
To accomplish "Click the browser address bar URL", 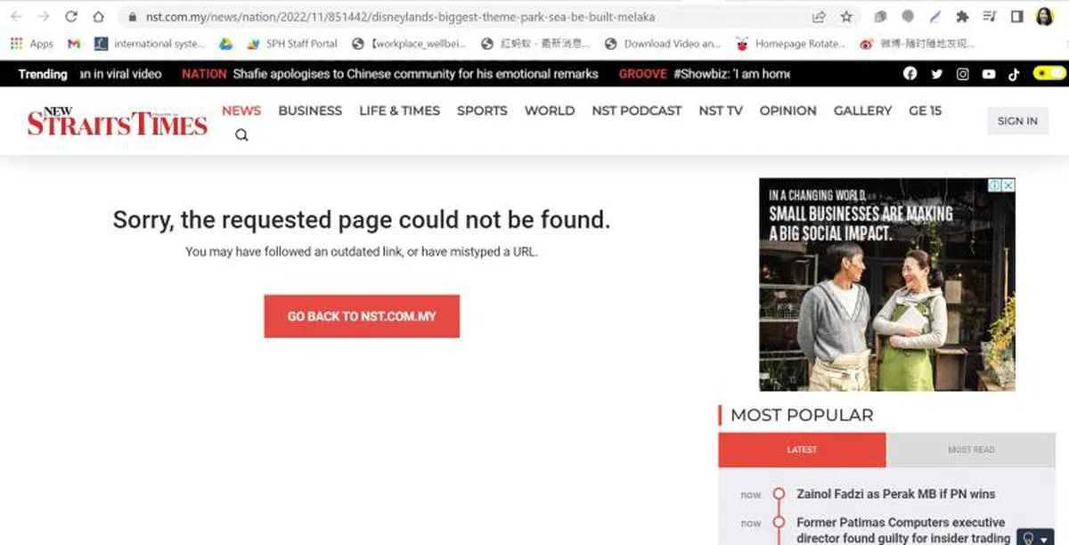I will 401,17.
